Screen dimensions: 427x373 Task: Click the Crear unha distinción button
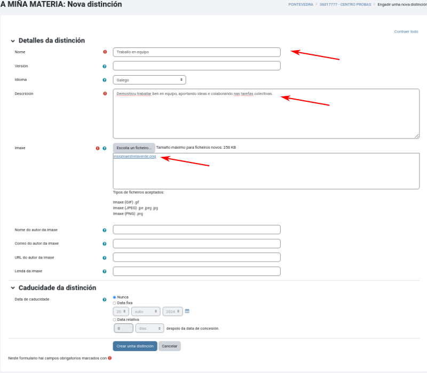[x=135, y=346]
